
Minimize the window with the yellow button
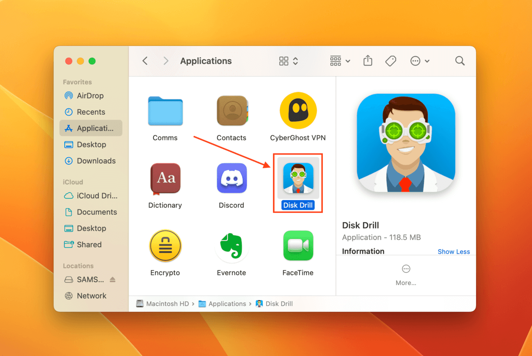(x=80, y=61)
